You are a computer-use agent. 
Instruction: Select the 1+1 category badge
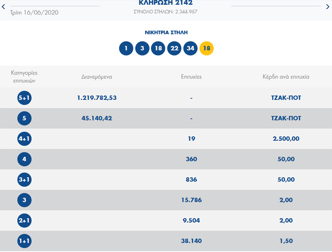tap(24, 241)
